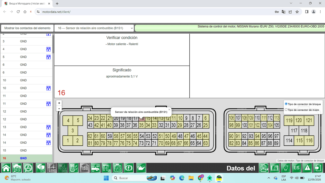Image resolution: width=325 pixels, height=183 pixels.
Task: Select row 3 GND in pin list
Action: tap(26, 41)
